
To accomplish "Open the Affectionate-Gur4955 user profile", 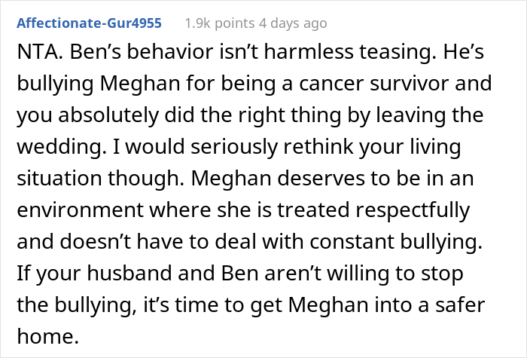I will [89, 23].
